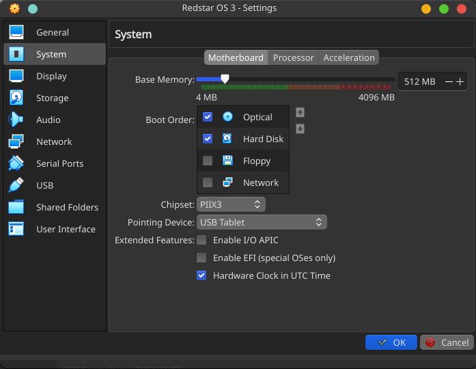Uncheck Hard Disk in boot order
This screenshot has height=369, width=476.
click(x=208, y=139)
